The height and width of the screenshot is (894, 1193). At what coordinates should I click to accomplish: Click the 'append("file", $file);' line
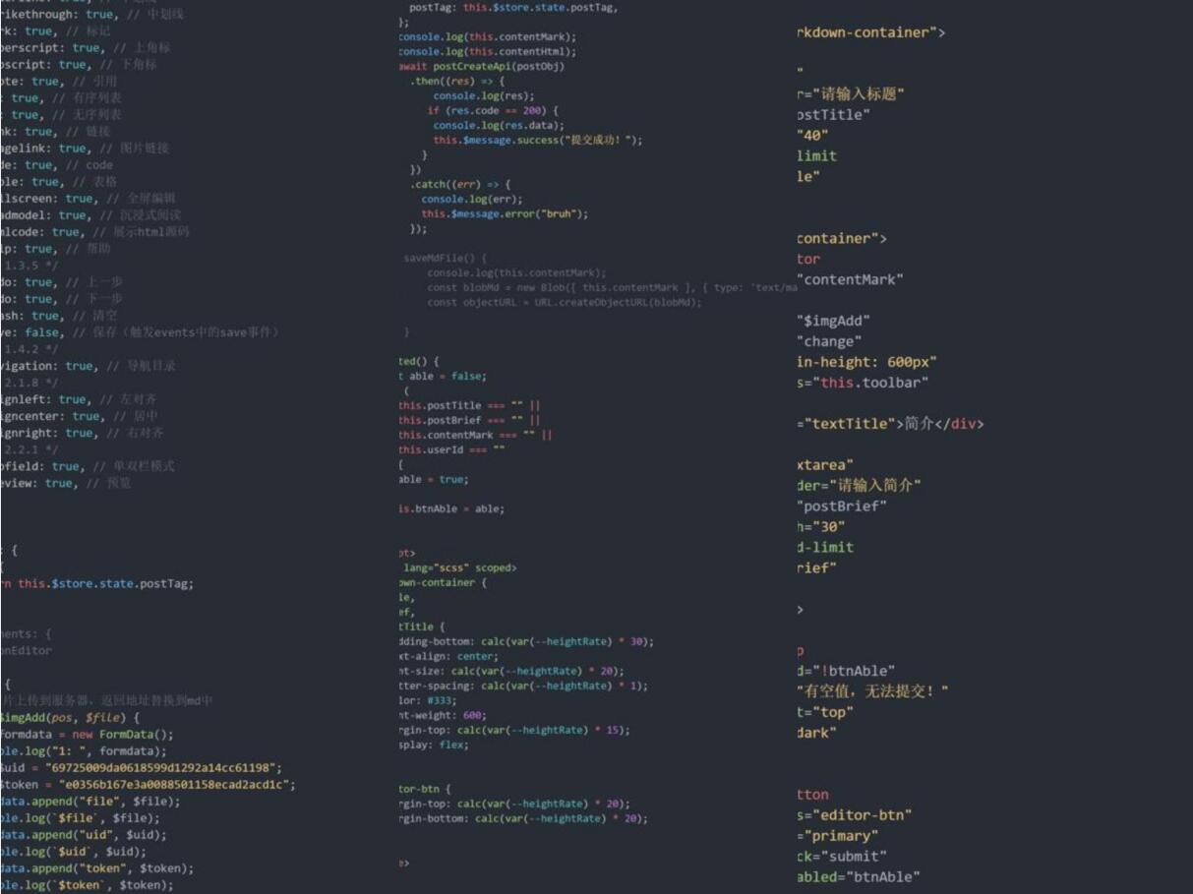[107, 801]
